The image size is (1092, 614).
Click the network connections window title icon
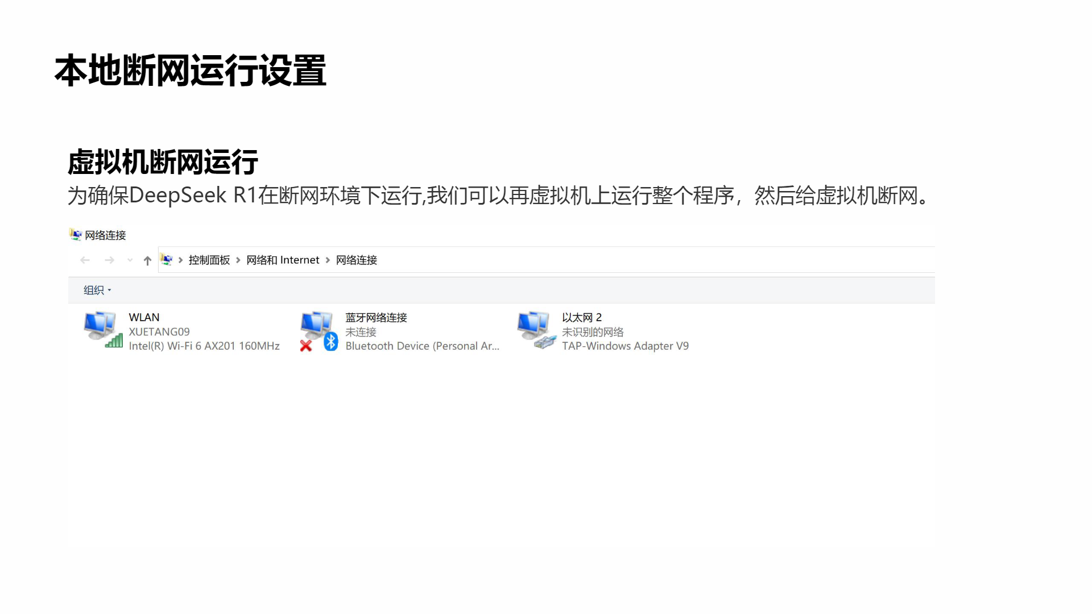(76, 234)
